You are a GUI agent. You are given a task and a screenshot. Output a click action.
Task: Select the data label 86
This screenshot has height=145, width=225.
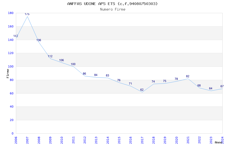coord(84,74)
